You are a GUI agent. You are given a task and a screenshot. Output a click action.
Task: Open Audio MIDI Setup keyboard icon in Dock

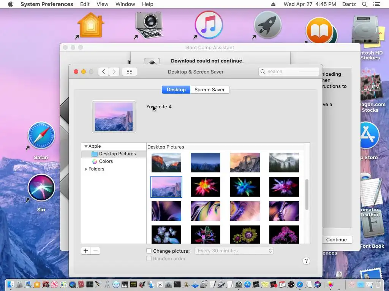coord(125,285)
